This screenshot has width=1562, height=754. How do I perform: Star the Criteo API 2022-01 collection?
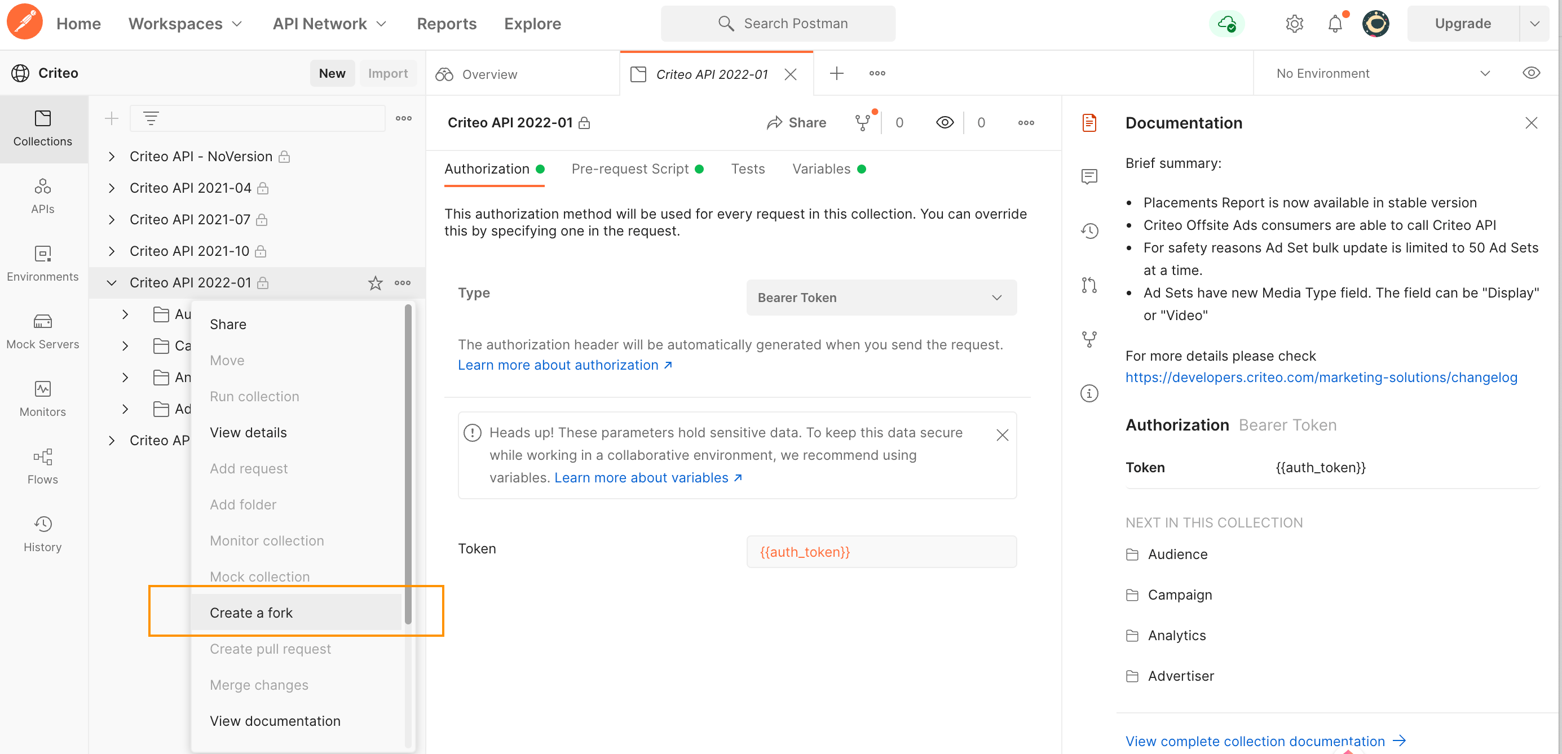pos(376,282)
